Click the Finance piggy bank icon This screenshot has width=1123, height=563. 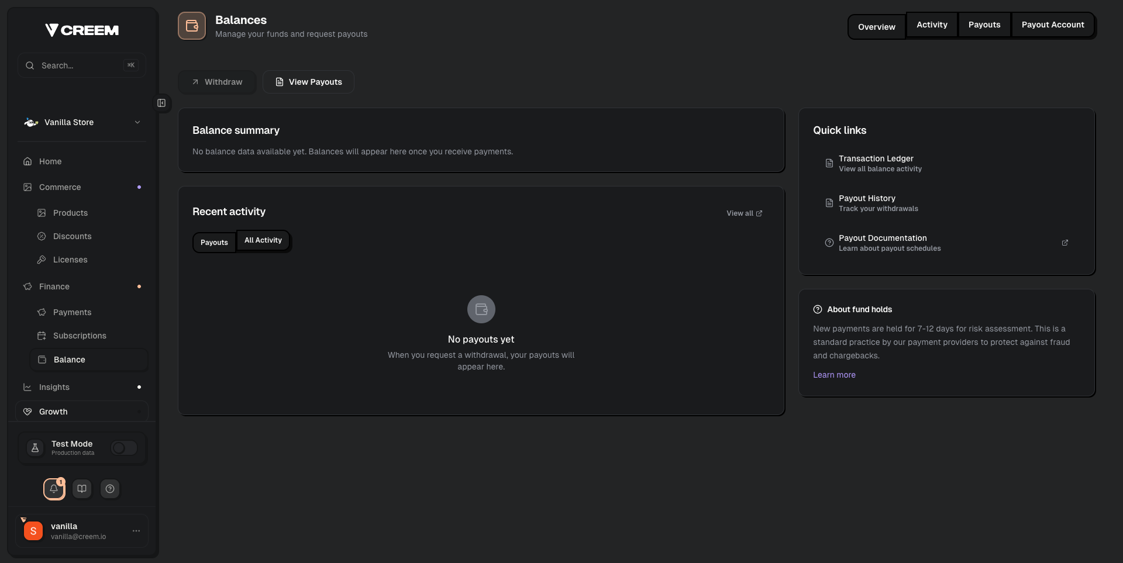click(x=27, y=286)
